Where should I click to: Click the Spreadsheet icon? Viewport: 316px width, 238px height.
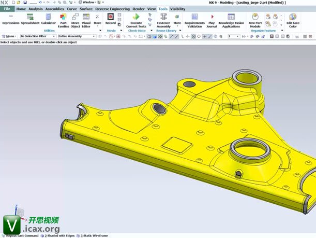(30, 20)
